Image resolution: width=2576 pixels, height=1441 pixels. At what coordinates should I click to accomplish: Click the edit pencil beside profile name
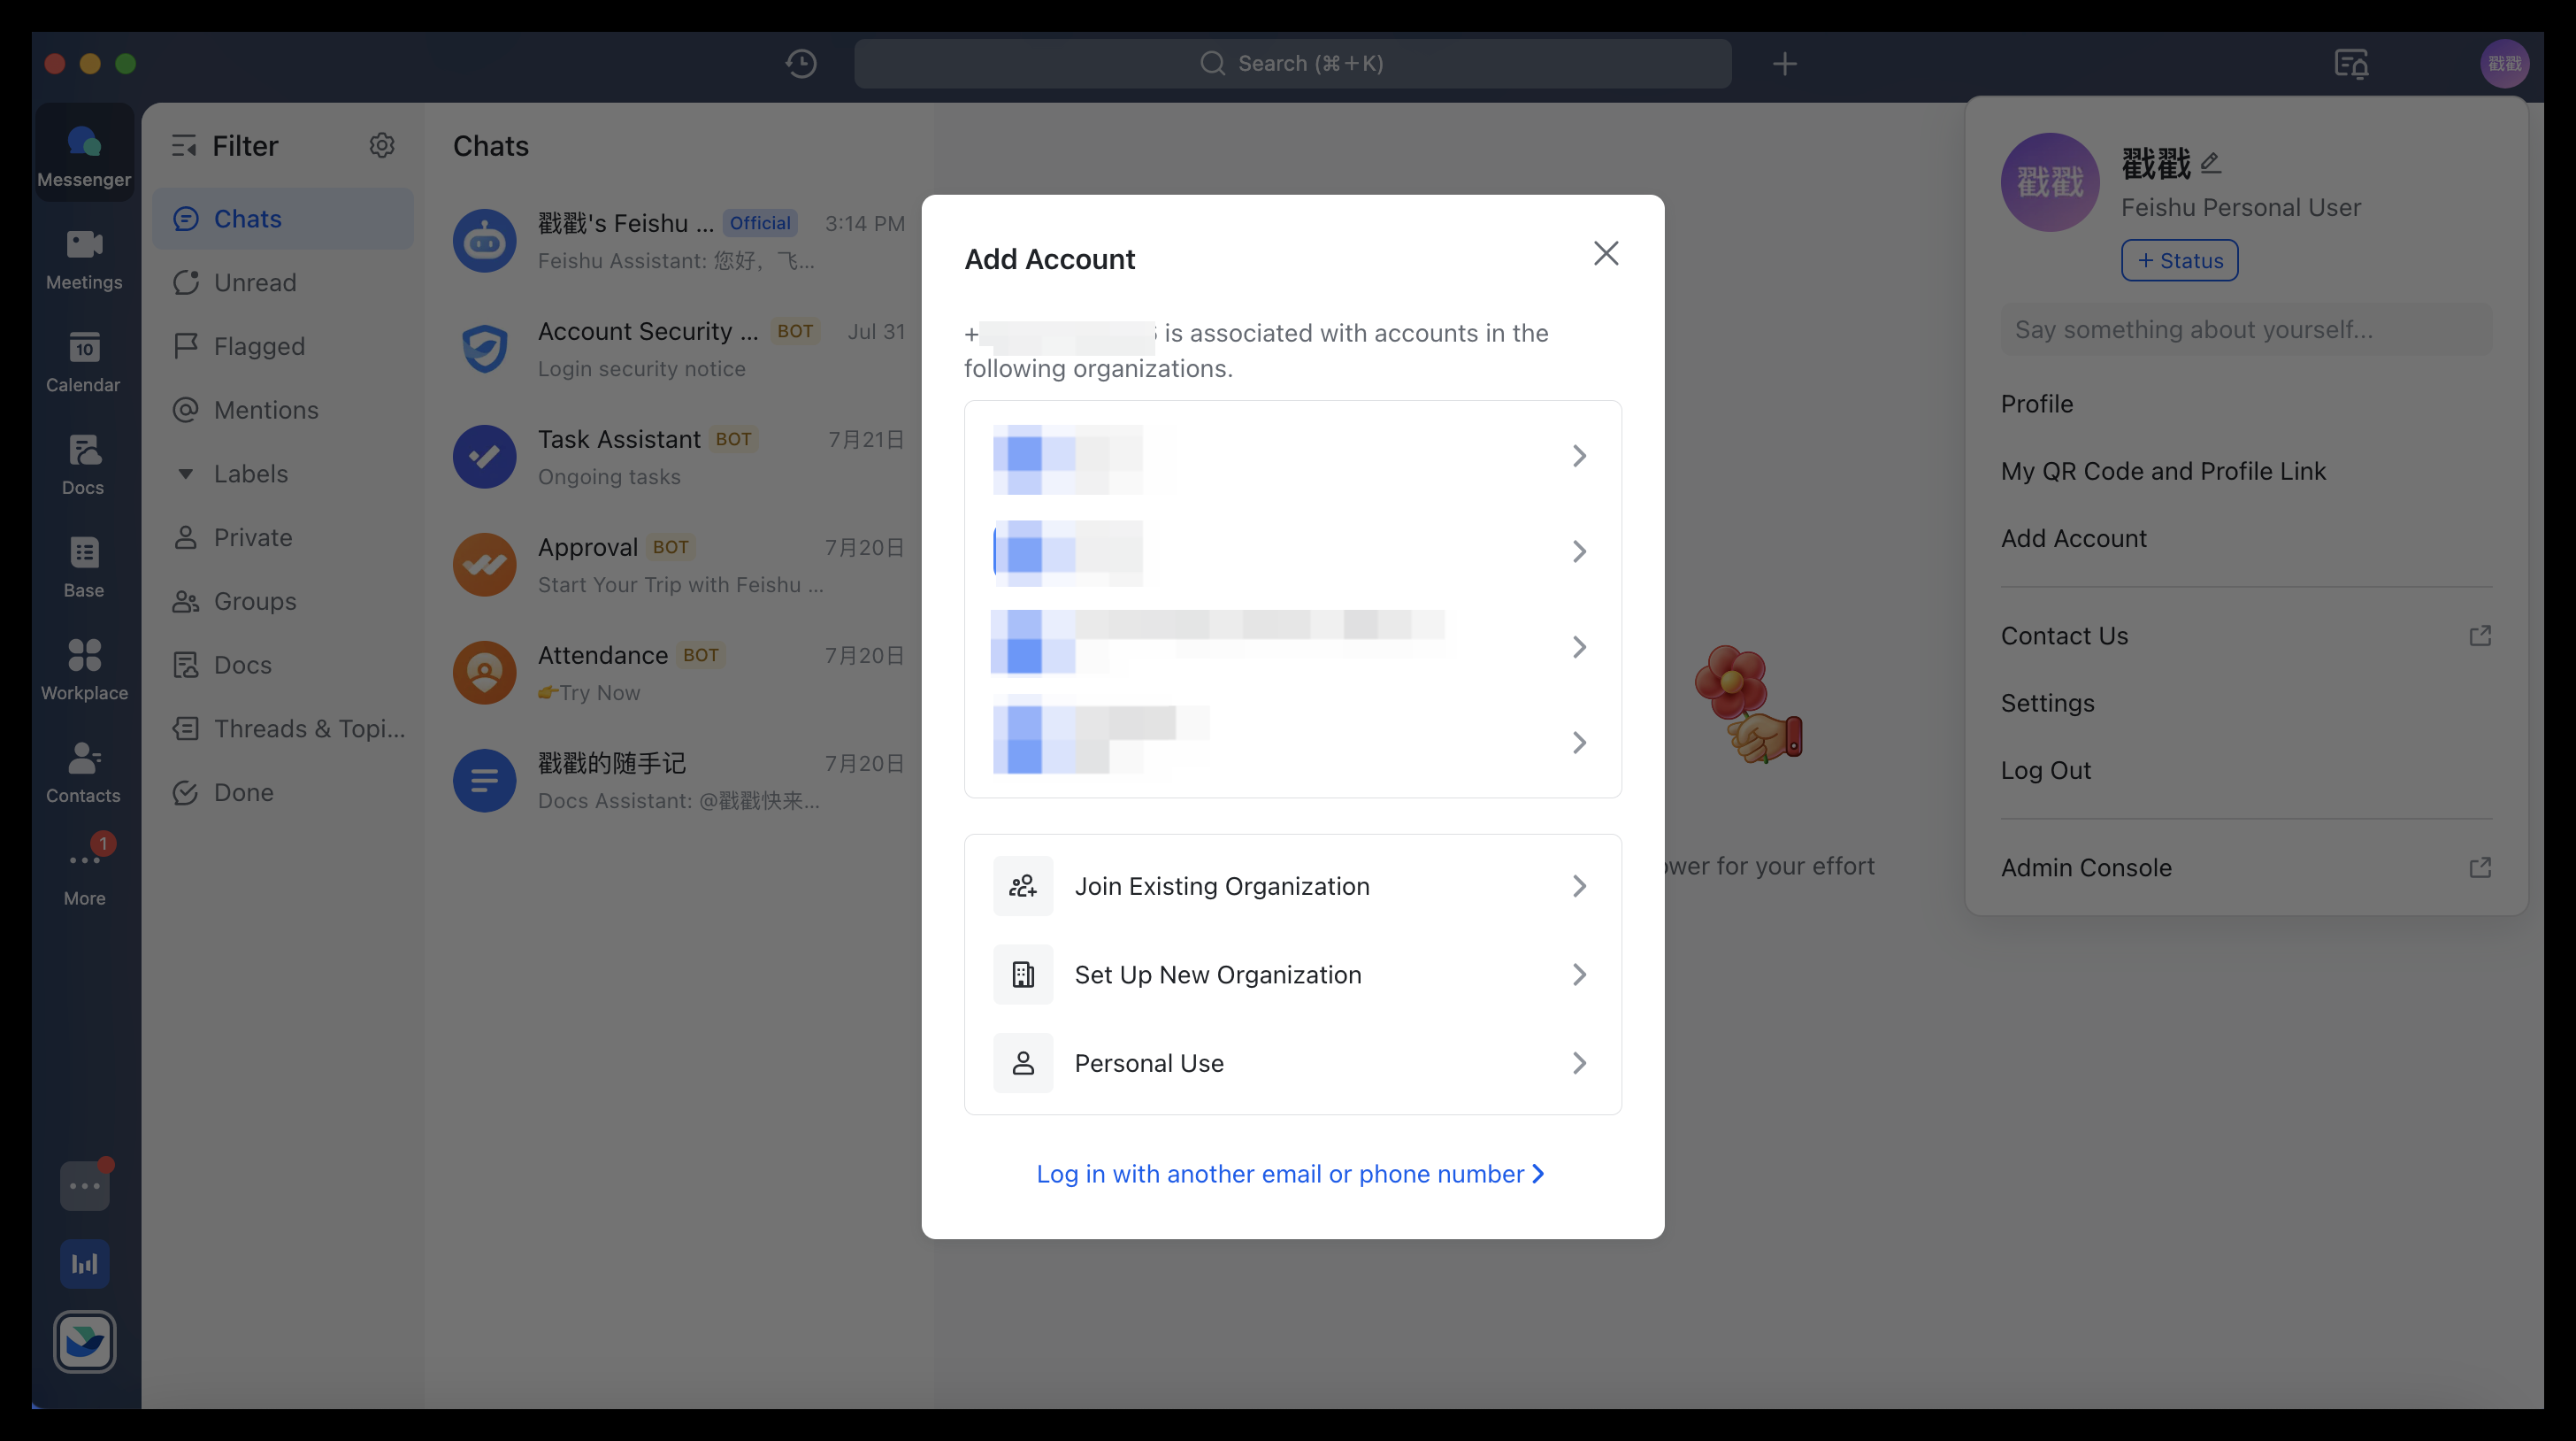click(2211, 162)
